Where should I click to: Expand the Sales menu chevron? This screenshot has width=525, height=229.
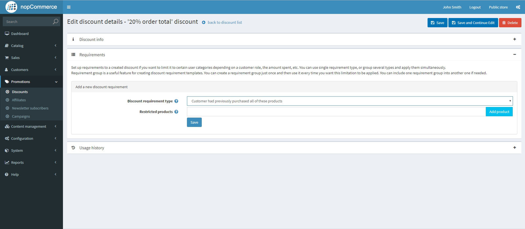[55, 58]
